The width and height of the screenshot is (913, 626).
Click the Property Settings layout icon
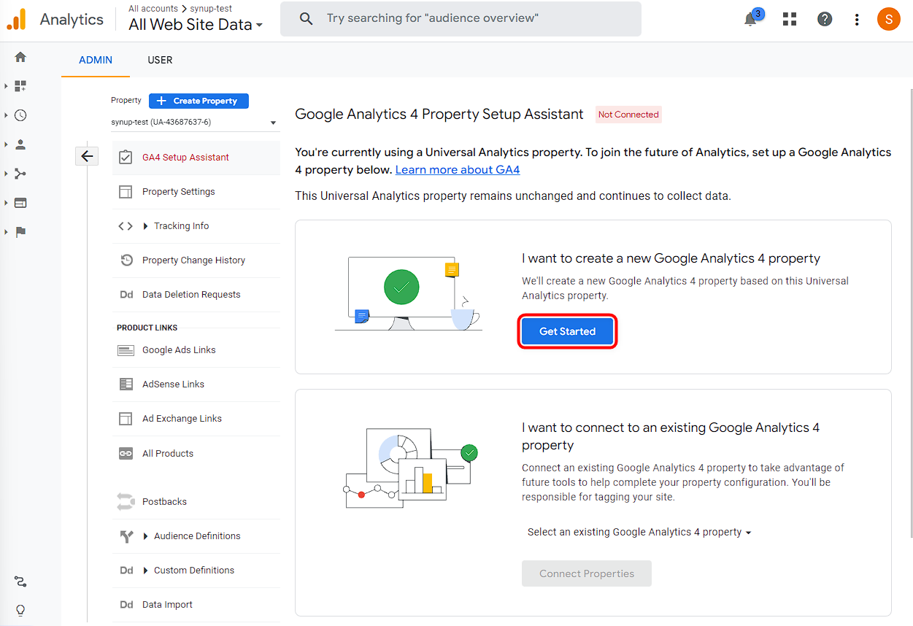pyautogui.click(x=126, y=191)
